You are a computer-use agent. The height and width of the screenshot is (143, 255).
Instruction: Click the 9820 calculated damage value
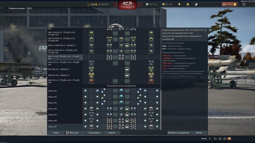click(164, 46)
